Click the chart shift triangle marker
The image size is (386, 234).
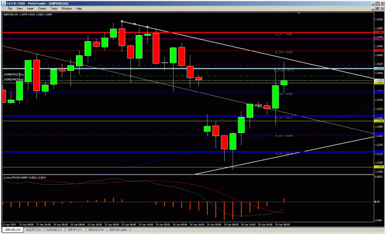click(299, 13)
